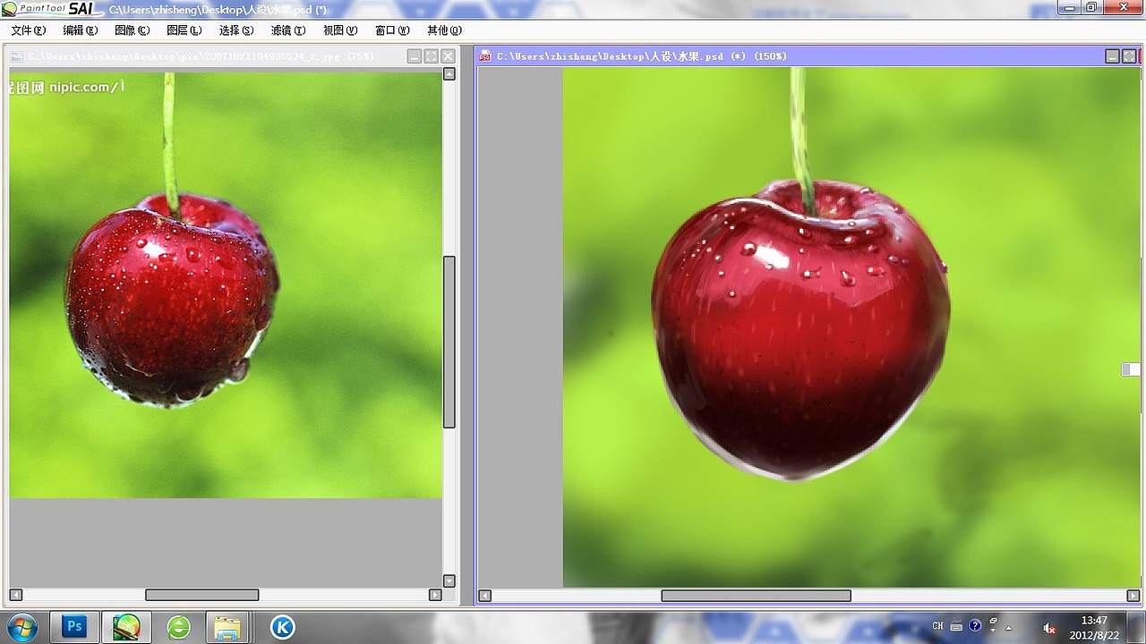The width and height of the screenshot is (1146, 644).
Task: Open the Windows Start menu
Action: click(x=21, y=627)
